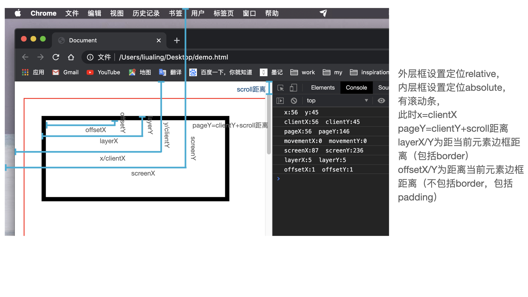Expand the work bookmarks folder
This screenshot has width=528, height=297.
click(302, 72)
